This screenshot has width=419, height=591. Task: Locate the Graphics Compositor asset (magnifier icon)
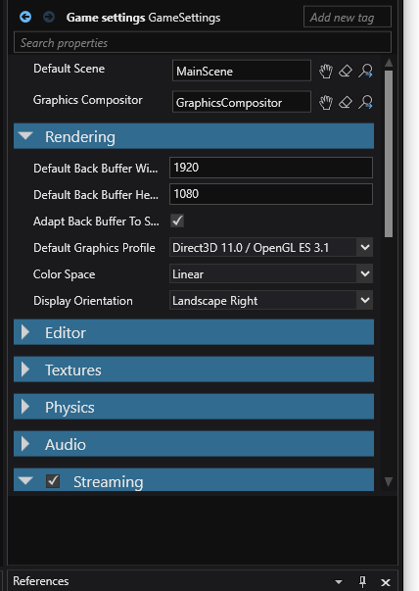pyautogui.click(x=365, y=102)
